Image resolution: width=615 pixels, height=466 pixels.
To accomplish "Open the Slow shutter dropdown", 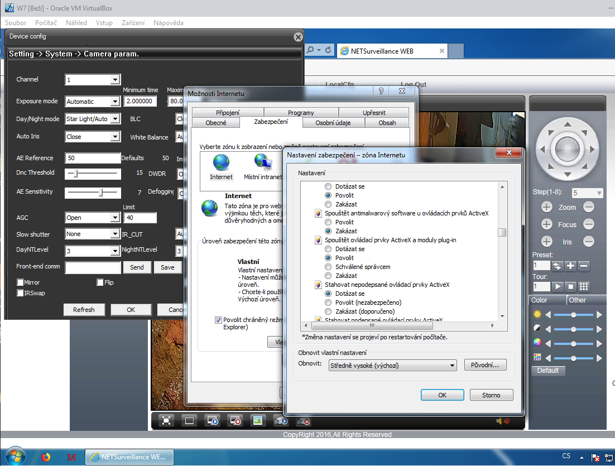I will pos(115,234).
